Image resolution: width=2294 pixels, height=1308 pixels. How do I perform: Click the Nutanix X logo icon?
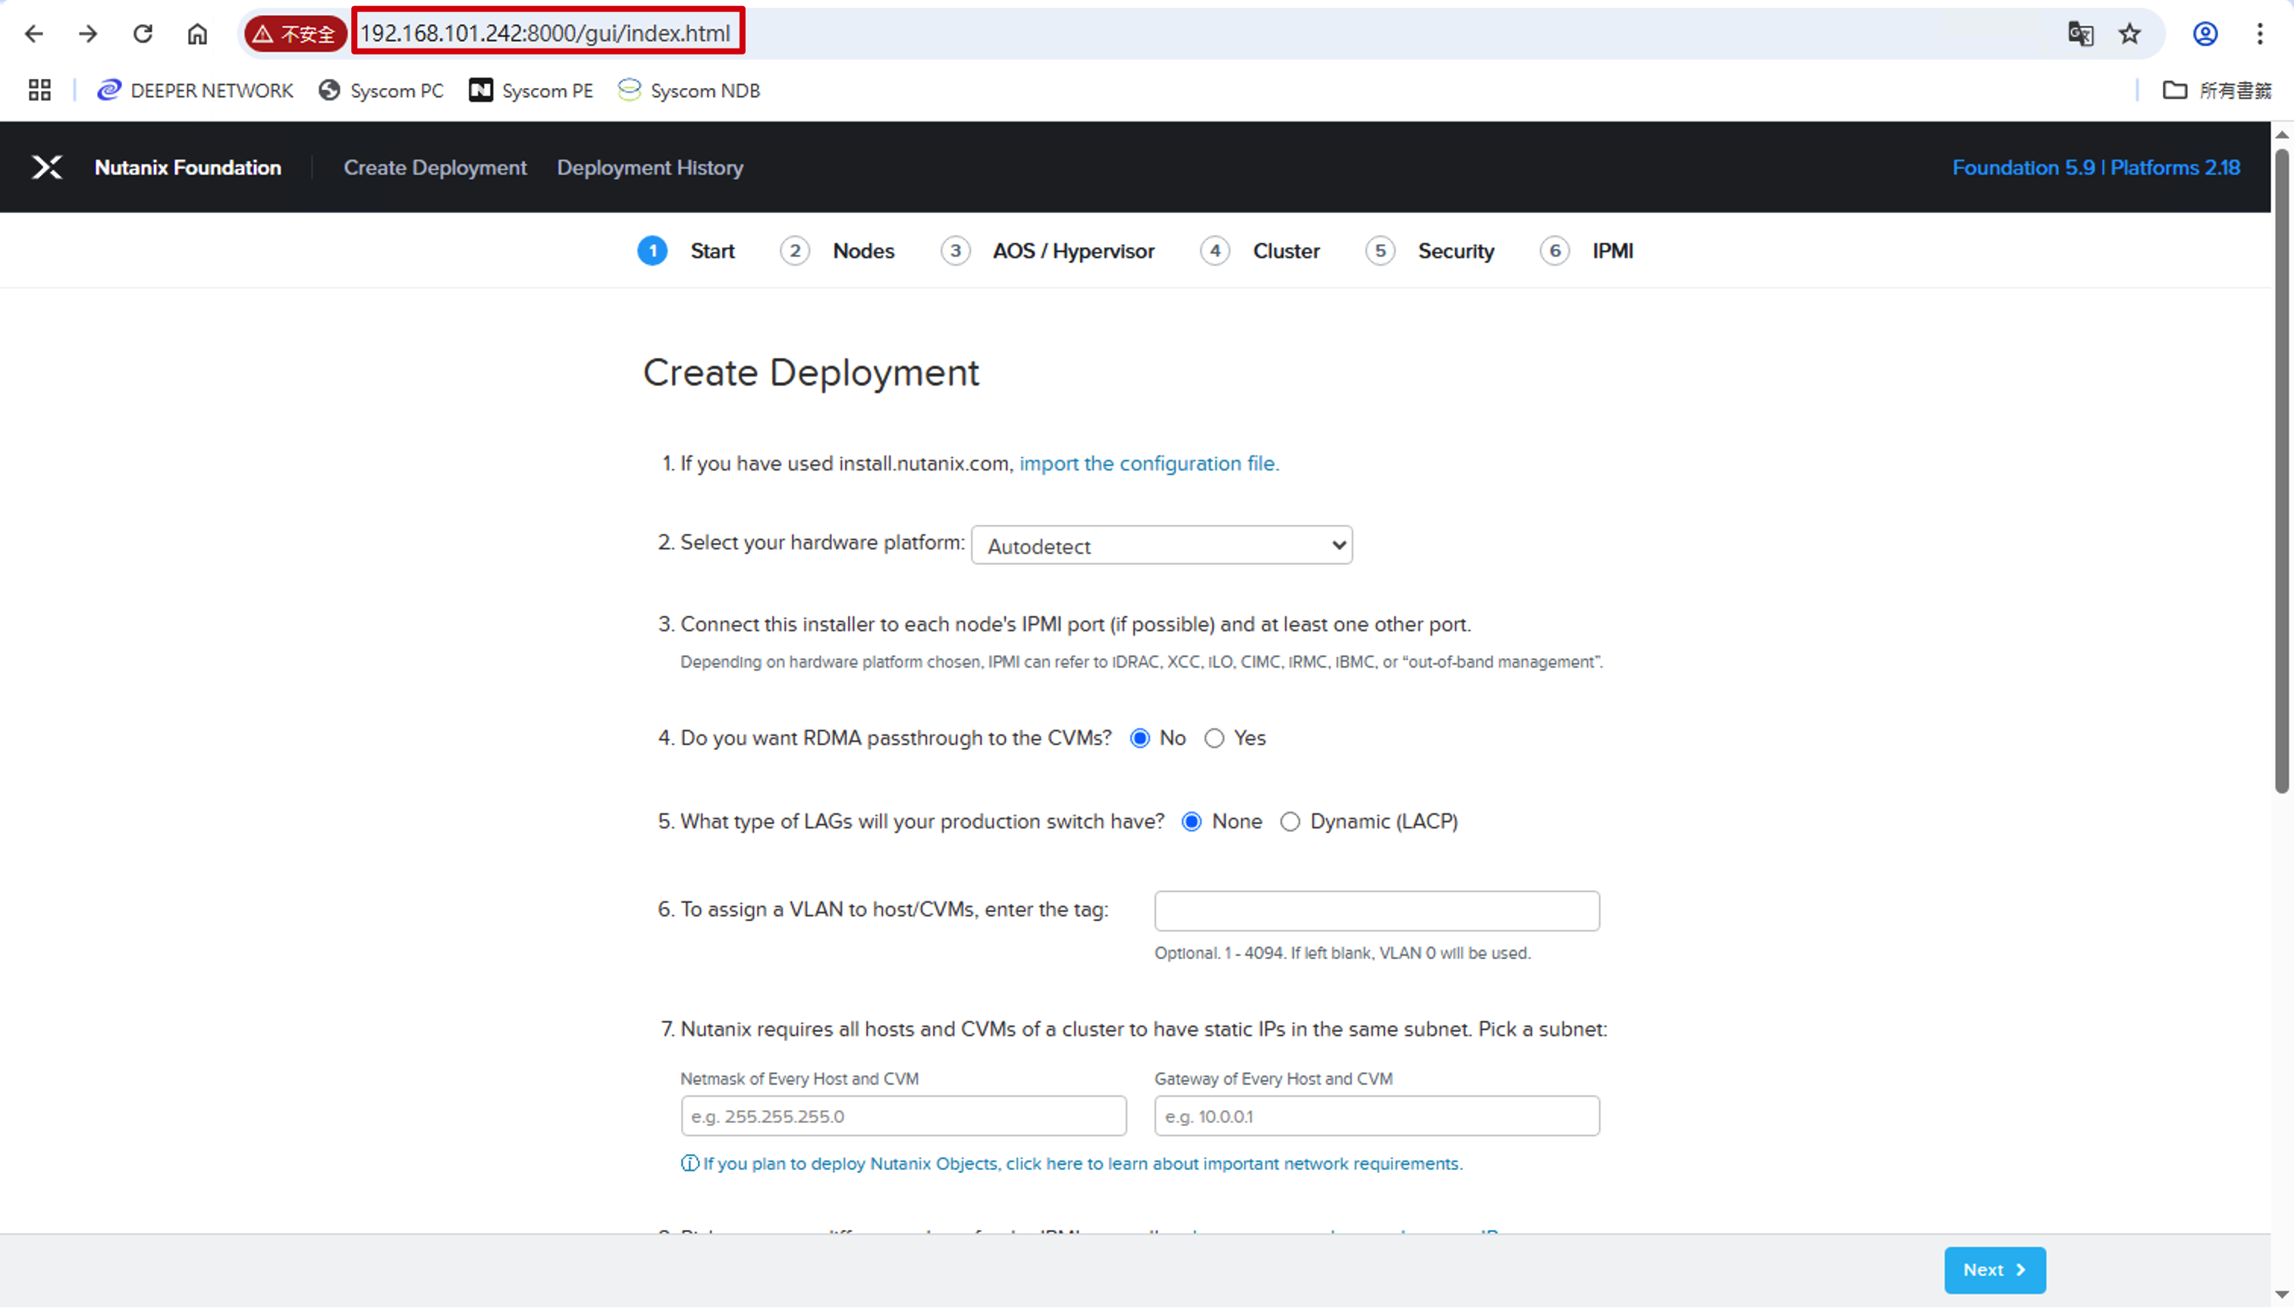pyautogui.click(x=47, y=167)
